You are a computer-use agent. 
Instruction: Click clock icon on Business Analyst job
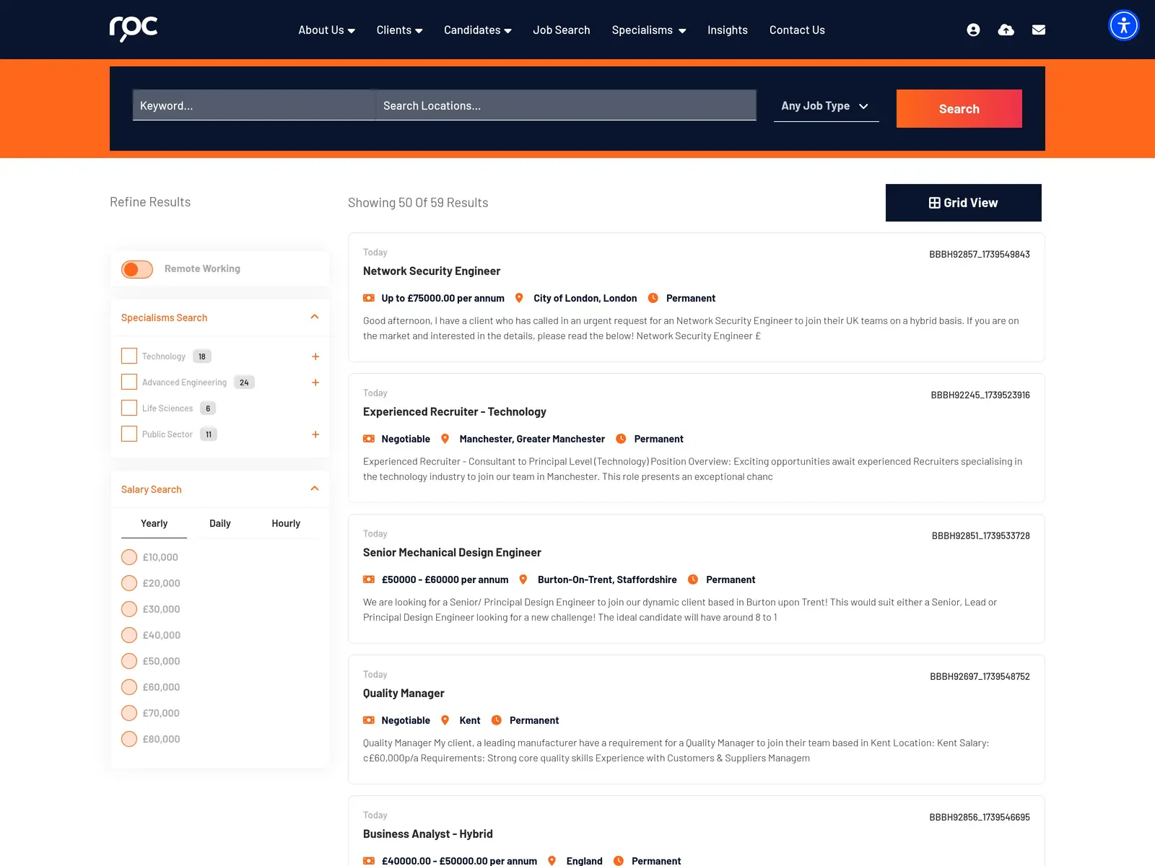point(619,861)
